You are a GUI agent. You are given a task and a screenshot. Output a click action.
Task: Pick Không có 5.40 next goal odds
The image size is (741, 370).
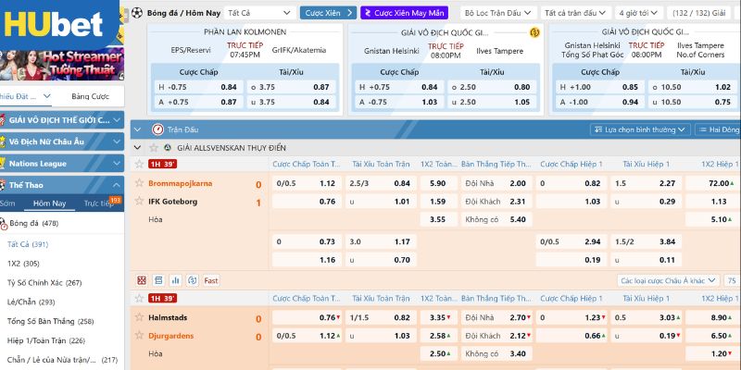496,219
